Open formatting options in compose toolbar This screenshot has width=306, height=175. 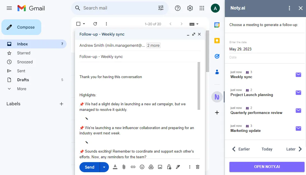pyautogui.click(x=115, y=167)
